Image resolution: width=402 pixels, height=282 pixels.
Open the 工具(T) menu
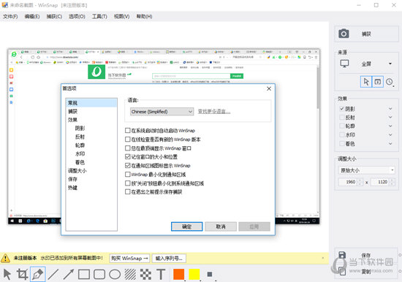pyautogui.click(x=99, y=16)
